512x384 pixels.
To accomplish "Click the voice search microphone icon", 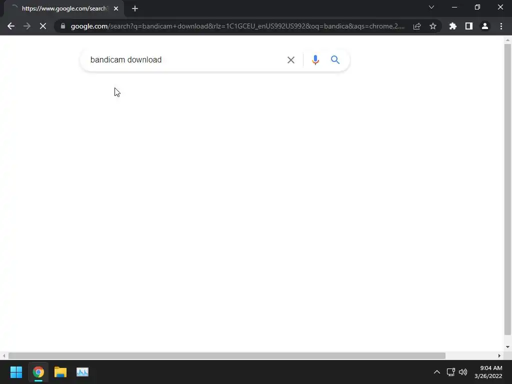I will pyautogui.click(x=315, y=60).
